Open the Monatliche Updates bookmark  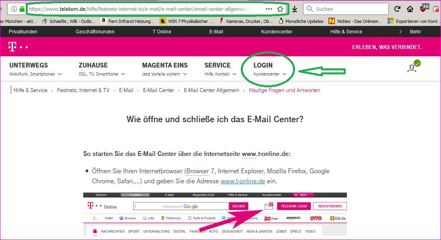point(301,21)
